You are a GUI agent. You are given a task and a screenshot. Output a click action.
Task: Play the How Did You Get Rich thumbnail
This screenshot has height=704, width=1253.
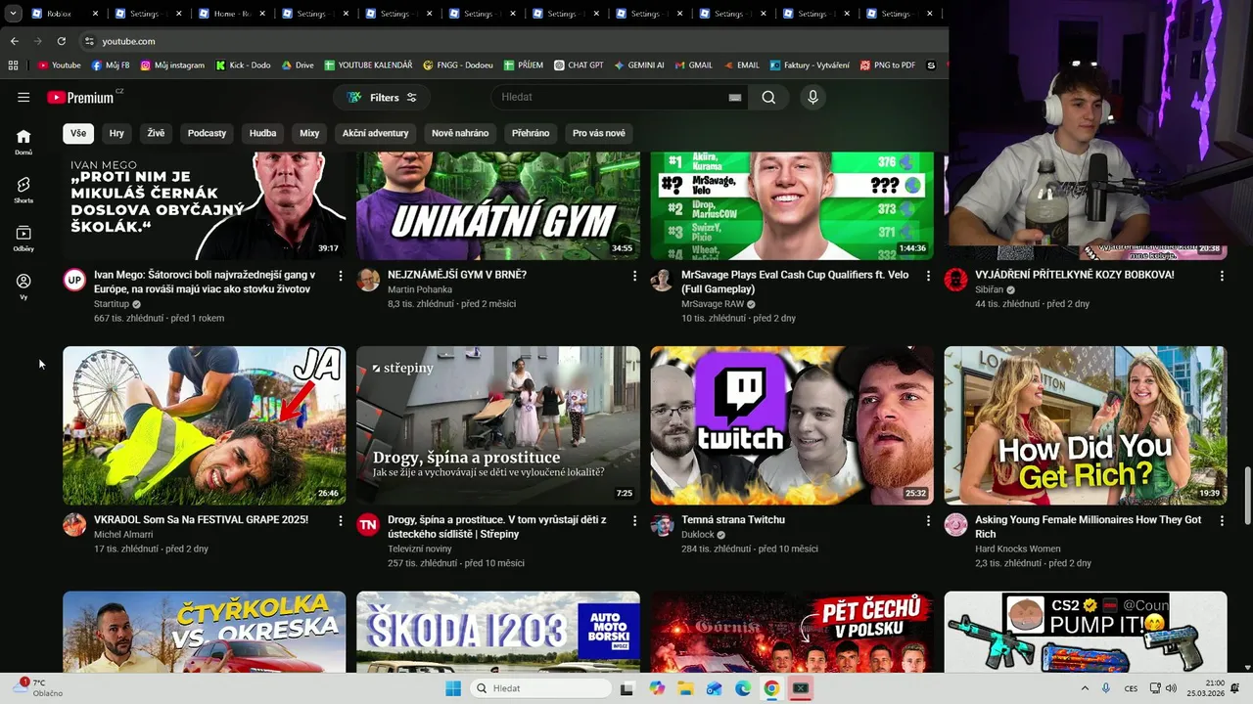pyautogui.click(x=1085, y=425)
